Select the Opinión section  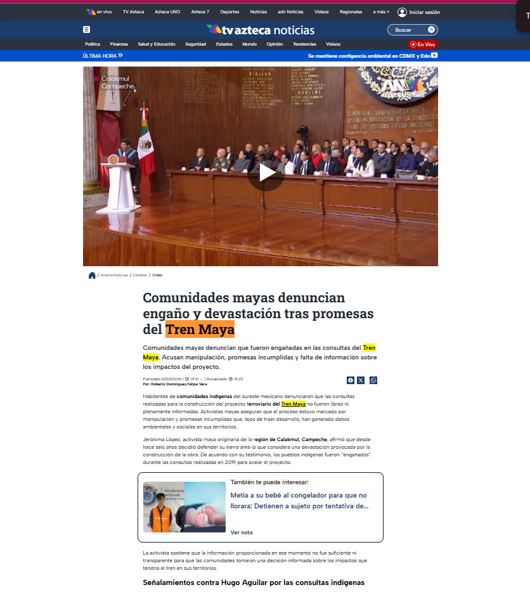click(x=275, y=44)
